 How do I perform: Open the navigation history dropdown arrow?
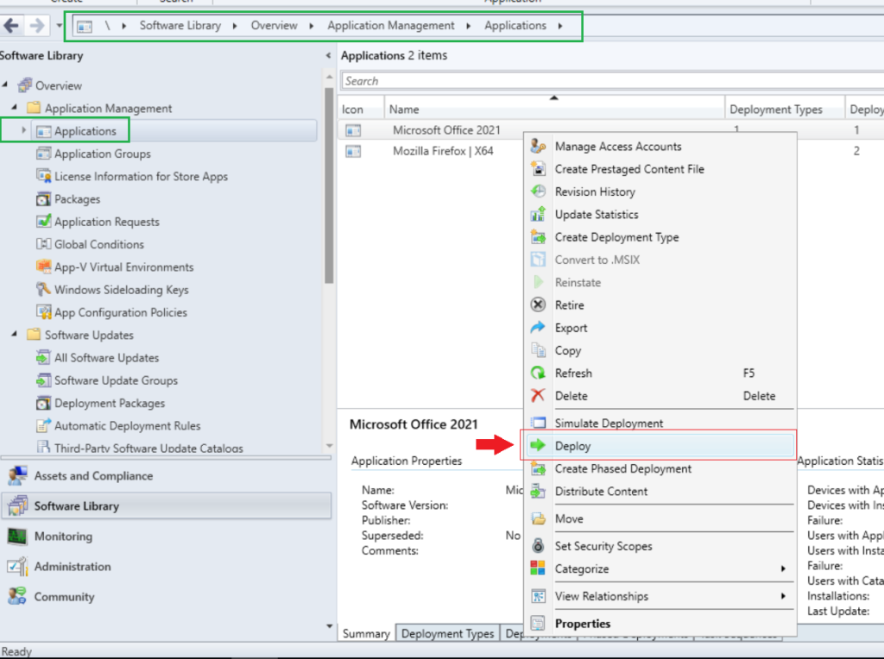tap(60, 25)
